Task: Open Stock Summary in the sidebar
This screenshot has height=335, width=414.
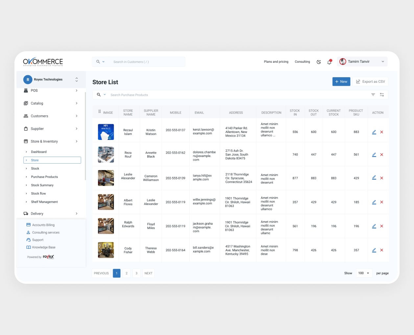Action: pos(42,185)
